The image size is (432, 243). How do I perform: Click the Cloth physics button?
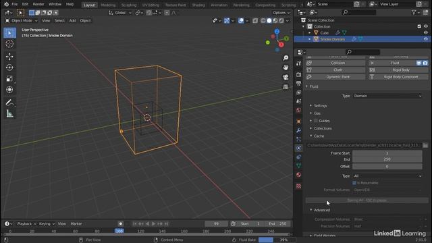pyautogui.click(x=335, y=70)
